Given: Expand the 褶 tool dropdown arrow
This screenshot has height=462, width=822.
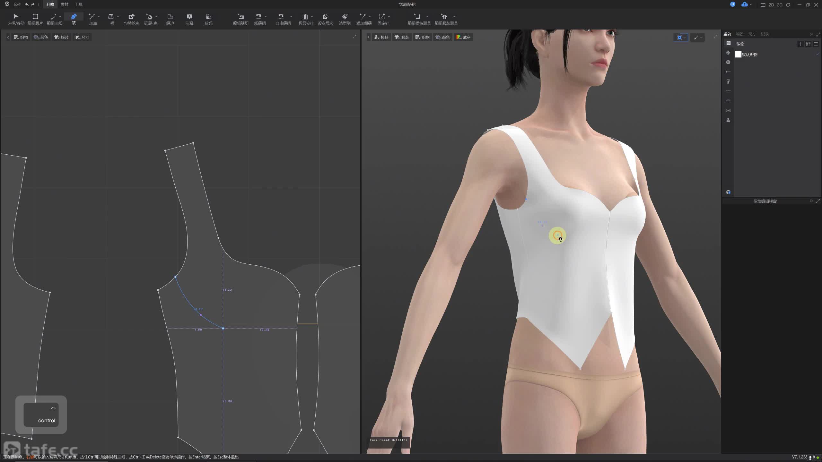Looking at the screenshot, I should coord(118,16).
